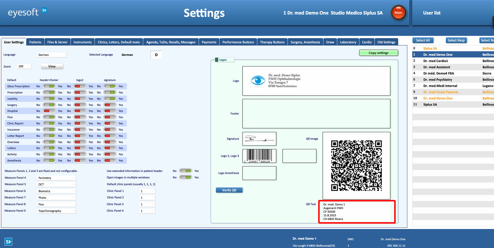Click the Copy settings button

(378, 53)
